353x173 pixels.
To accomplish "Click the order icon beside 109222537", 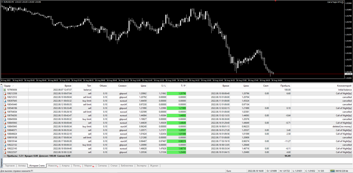I will [5, 152].
